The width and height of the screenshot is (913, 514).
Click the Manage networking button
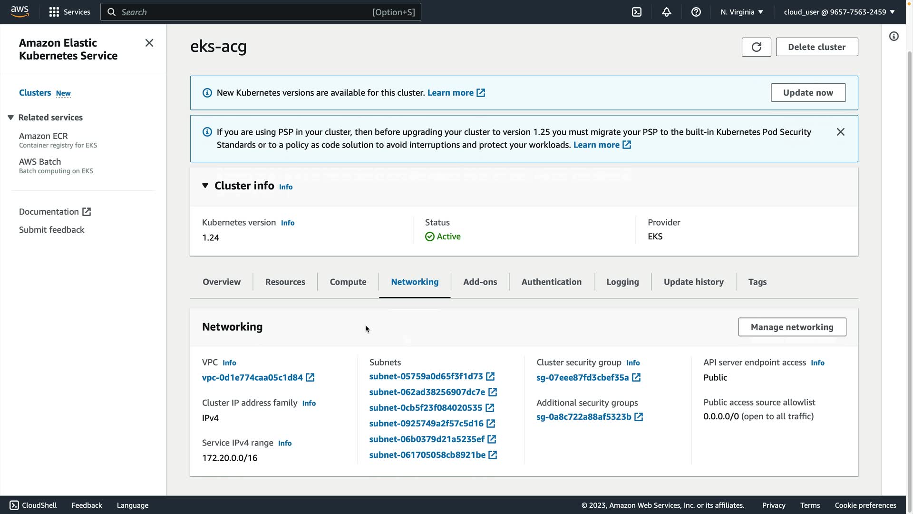pos(792,327)
